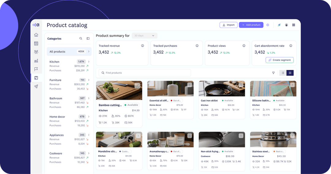This screenshot has width=331, height=174.
Task: Expand the Cookware category chevron
Action: click(89, 153)
